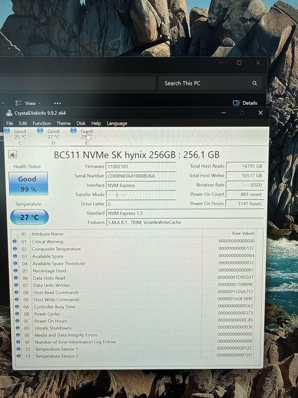Click Search This PC box in File Explorer
The height and width of the screenshot is (398, 298).
[210, 83]
